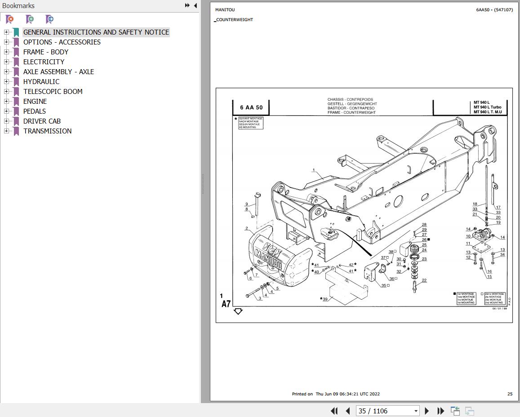Click bookmark icon beside ELECTRICITY

[16, 62]
